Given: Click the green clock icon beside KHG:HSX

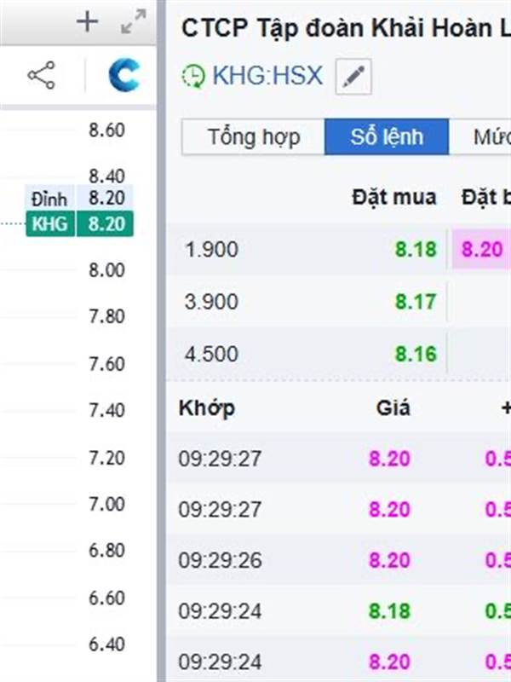Looking at the screenshot, I should [x=193, y=76].
